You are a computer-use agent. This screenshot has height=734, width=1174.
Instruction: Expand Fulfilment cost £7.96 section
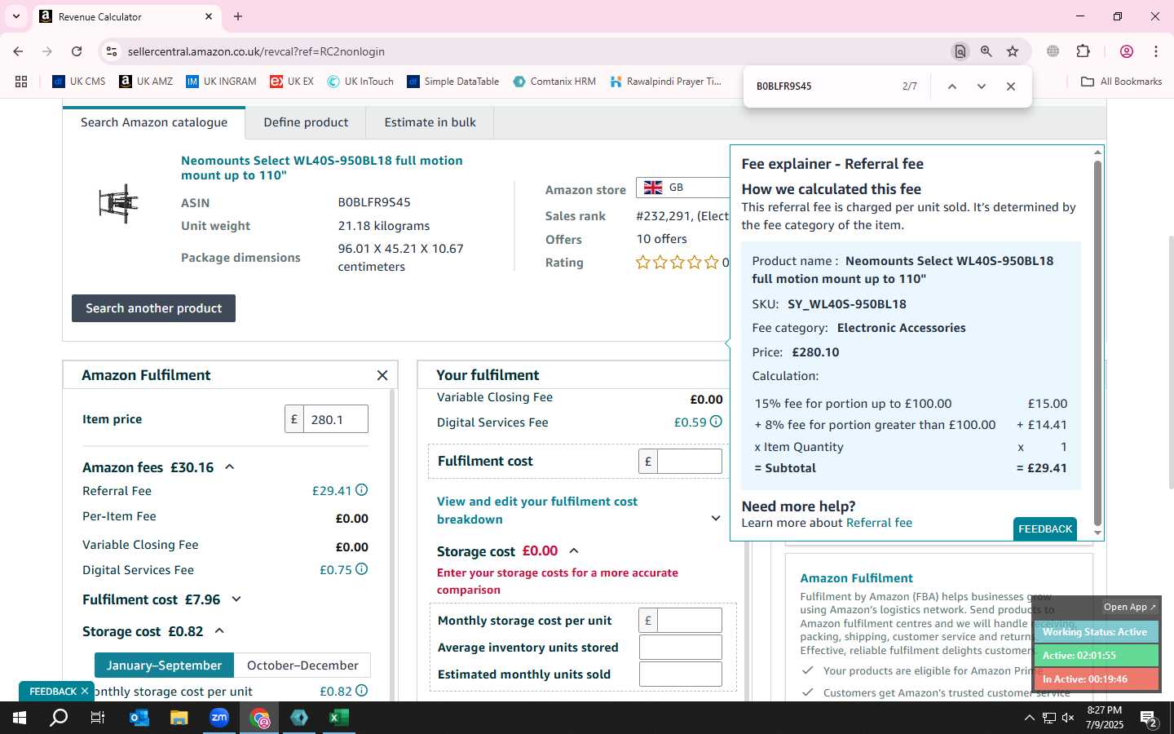pyautogui.click(x=236, y=599)
